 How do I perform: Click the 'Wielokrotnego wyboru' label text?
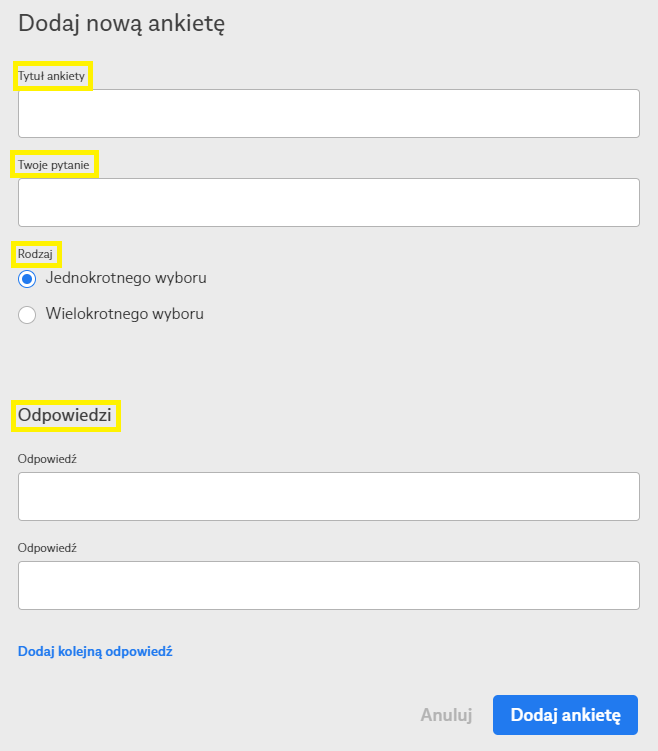(x=125, y=314)
